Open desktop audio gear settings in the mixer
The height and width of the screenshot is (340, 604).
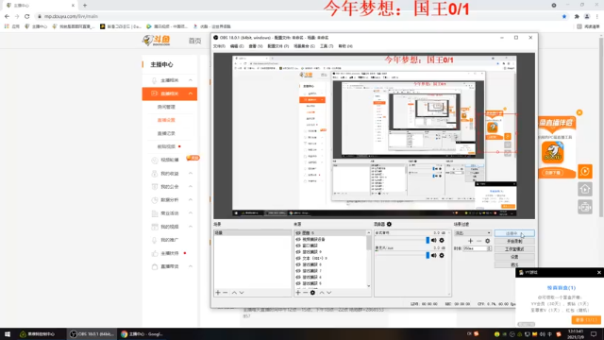point(442,240)
